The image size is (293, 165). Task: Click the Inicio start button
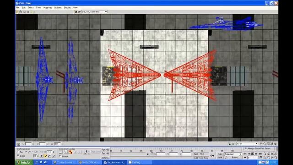(x=23, y=162)
